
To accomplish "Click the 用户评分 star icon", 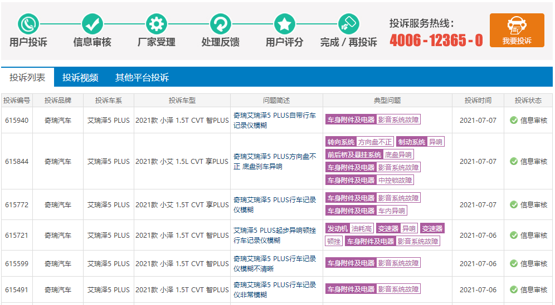I will click(x=285, y=24).
